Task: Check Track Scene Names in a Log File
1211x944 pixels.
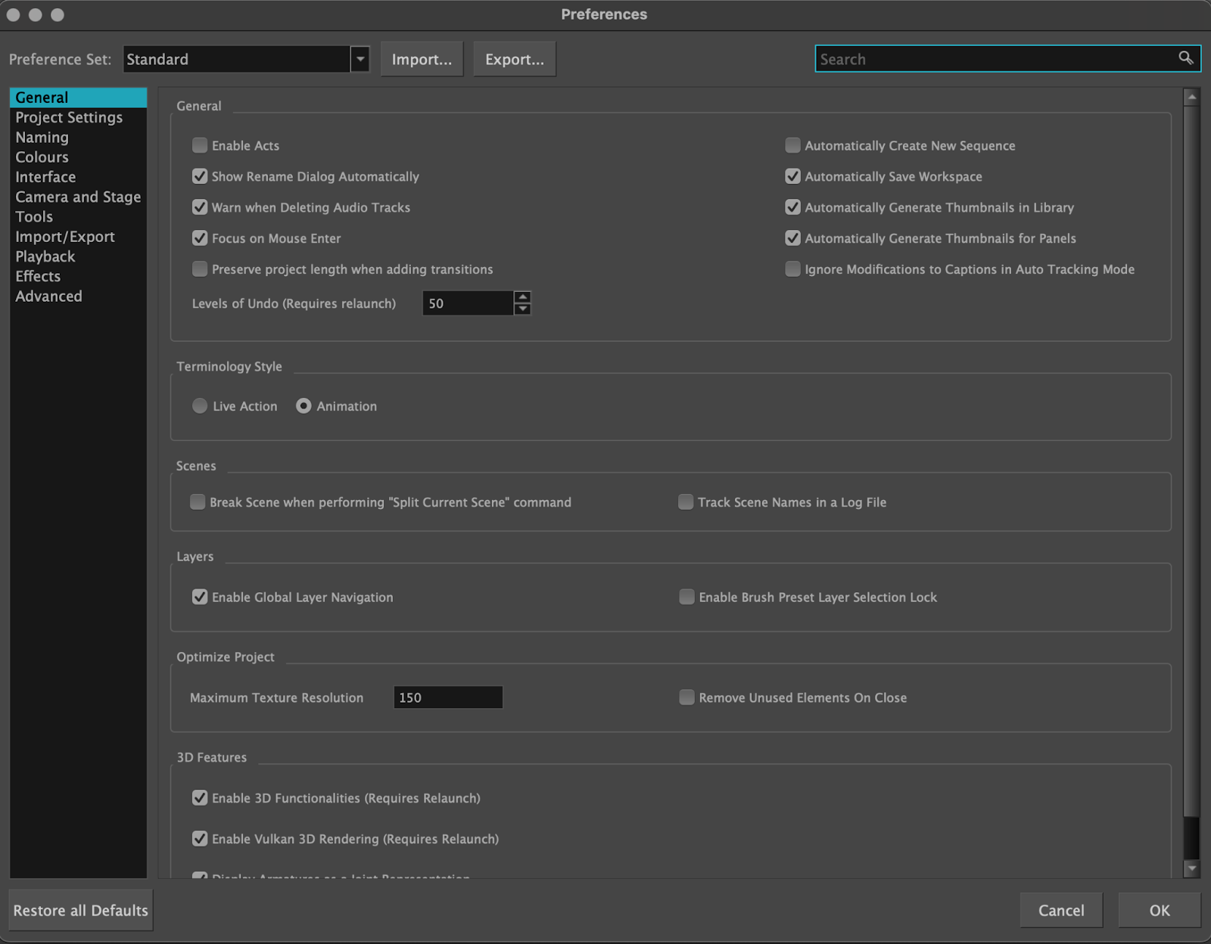Action: pyautogui.click(x=685, y=501)
